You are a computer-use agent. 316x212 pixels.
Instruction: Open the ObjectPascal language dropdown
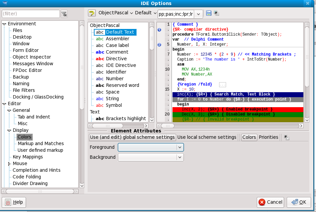tap(116, 13)
